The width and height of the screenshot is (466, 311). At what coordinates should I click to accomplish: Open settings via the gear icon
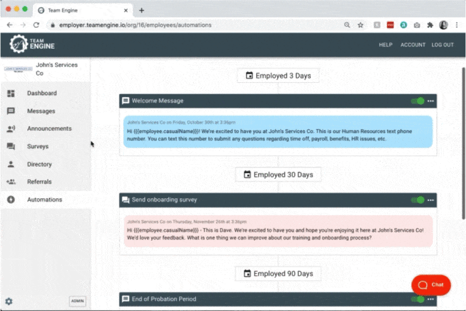(x=9, y=301)
